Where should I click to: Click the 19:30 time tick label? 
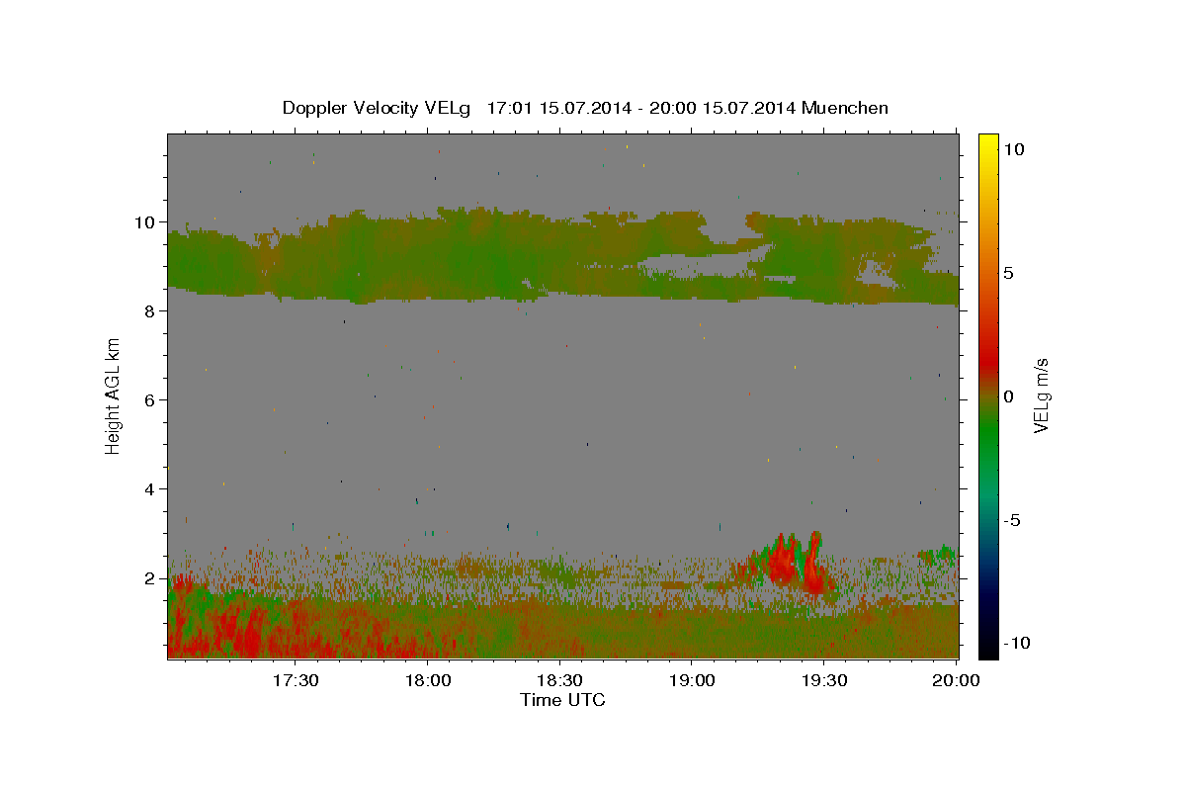coord(824,680)
